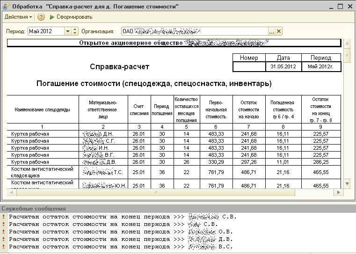Click the report's vertical scrollbar up arrow
Image resolution: width=356 pixels, height=254 pixels.
coord(347,43)
